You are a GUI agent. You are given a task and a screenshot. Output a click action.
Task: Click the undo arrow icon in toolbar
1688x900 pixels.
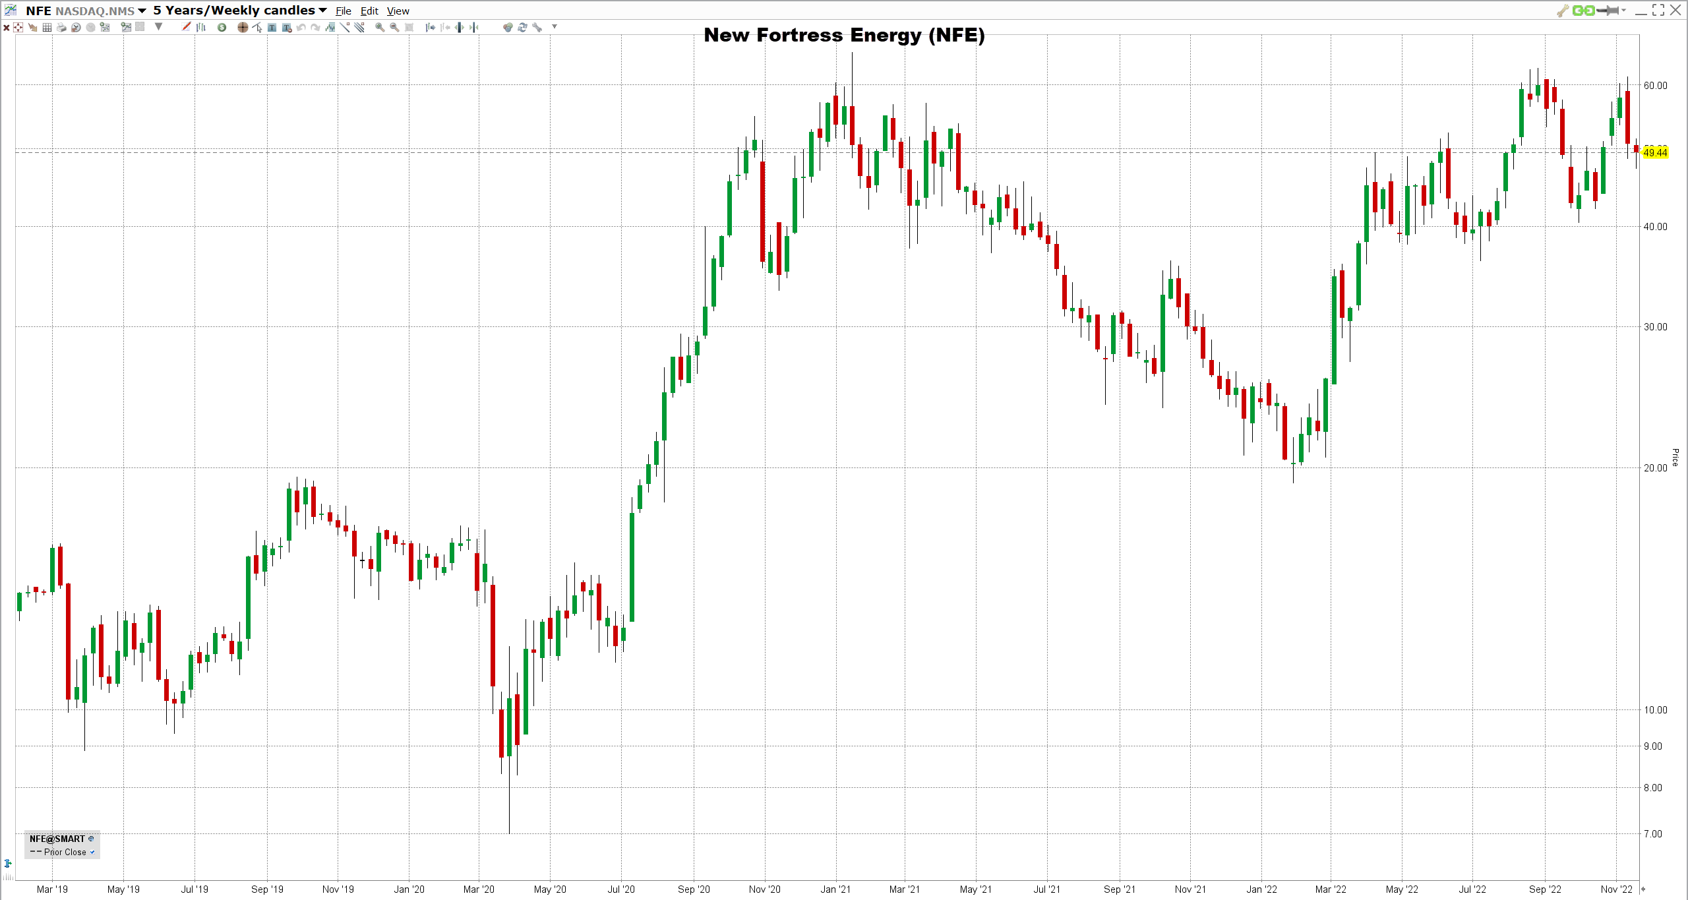coord(301,27)
